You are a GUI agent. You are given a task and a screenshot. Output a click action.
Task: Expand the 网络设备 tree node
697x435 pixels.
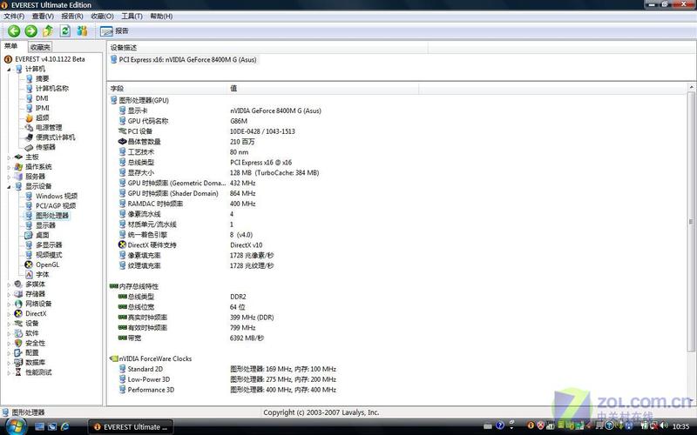(x=9, y=304)
